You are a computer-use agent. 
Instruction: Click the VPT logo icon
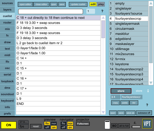click(x=147, y=124)
